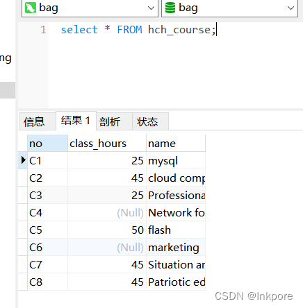Open the 状态 tab
This screenshot has width=303, height=308.
[x=150, y=121]
